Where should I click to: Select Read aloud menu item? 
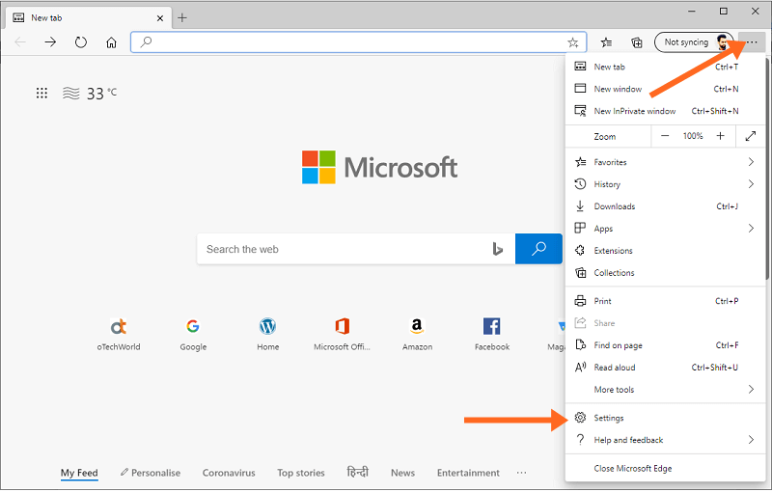click(x=665, y=367)
